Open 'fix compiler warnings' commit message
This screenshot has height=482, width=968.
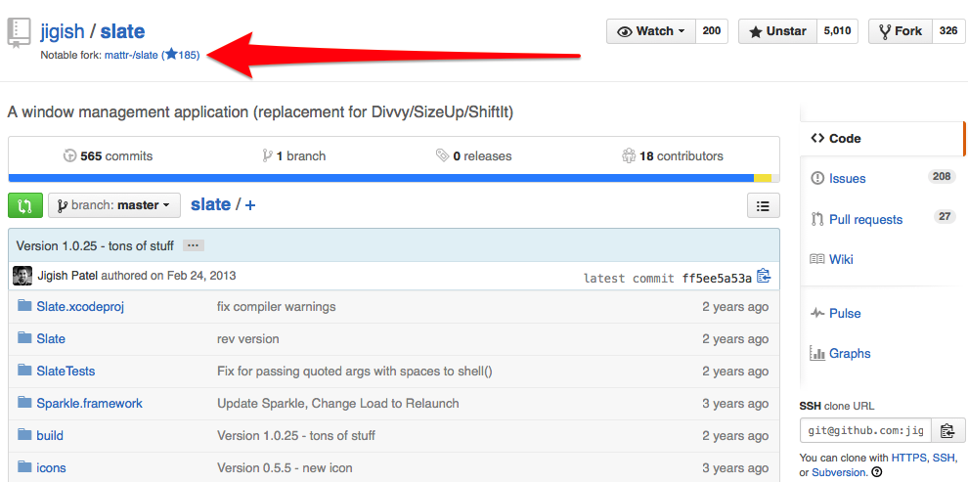[x=277, y=306]
